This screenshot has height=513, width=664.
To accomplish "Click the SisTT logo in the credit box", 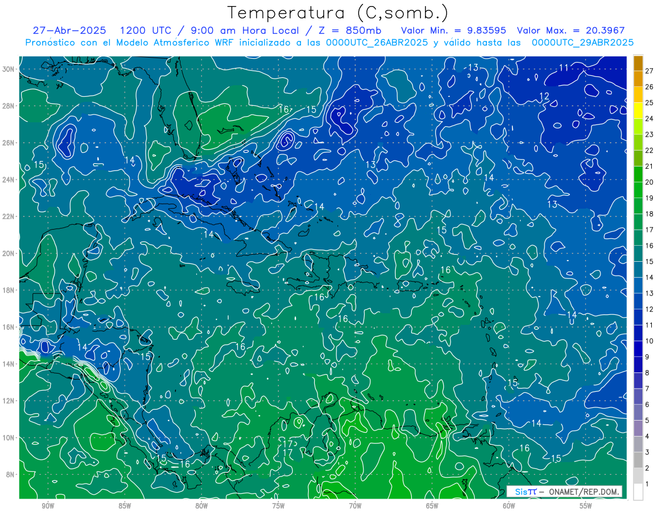I will pos(526,491).
